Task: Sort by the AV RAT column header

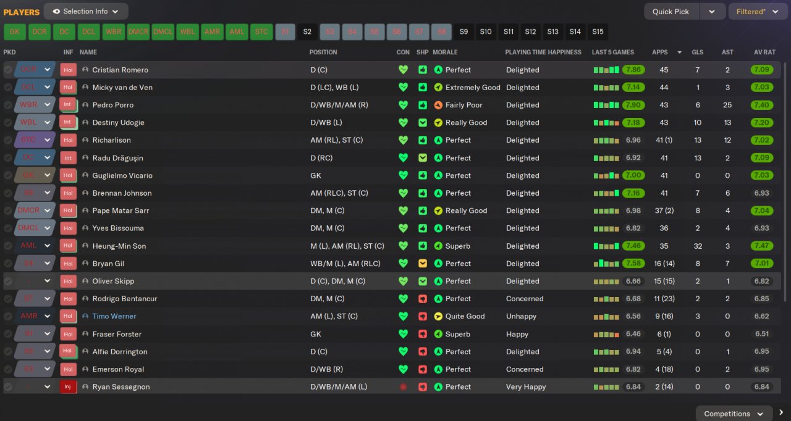Action: coord(764,52)
